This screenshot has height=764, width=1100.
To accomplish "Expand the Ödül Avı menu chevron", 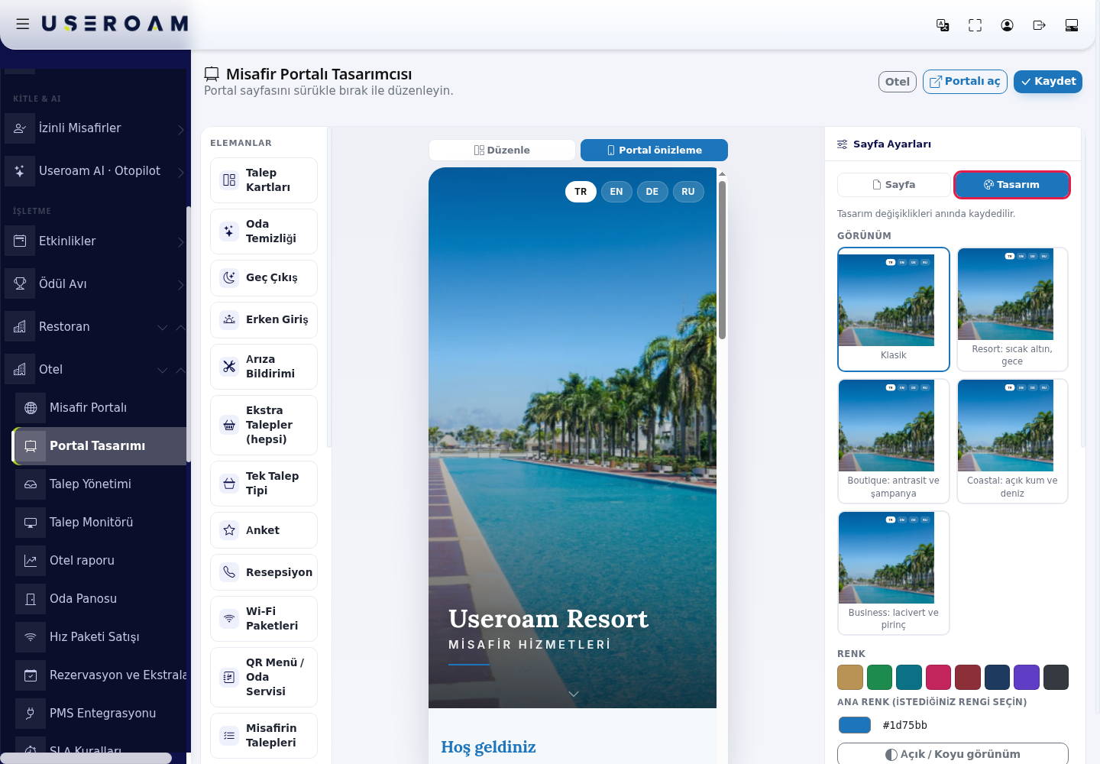I will click(181, 285).
